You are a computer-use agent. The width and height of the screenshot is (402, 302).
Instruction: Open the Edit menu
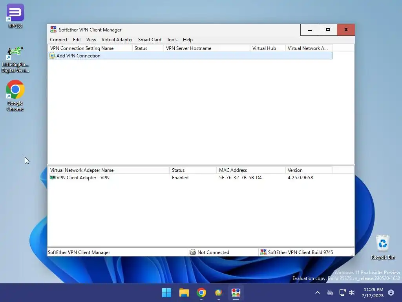click(x=77, y=40)
